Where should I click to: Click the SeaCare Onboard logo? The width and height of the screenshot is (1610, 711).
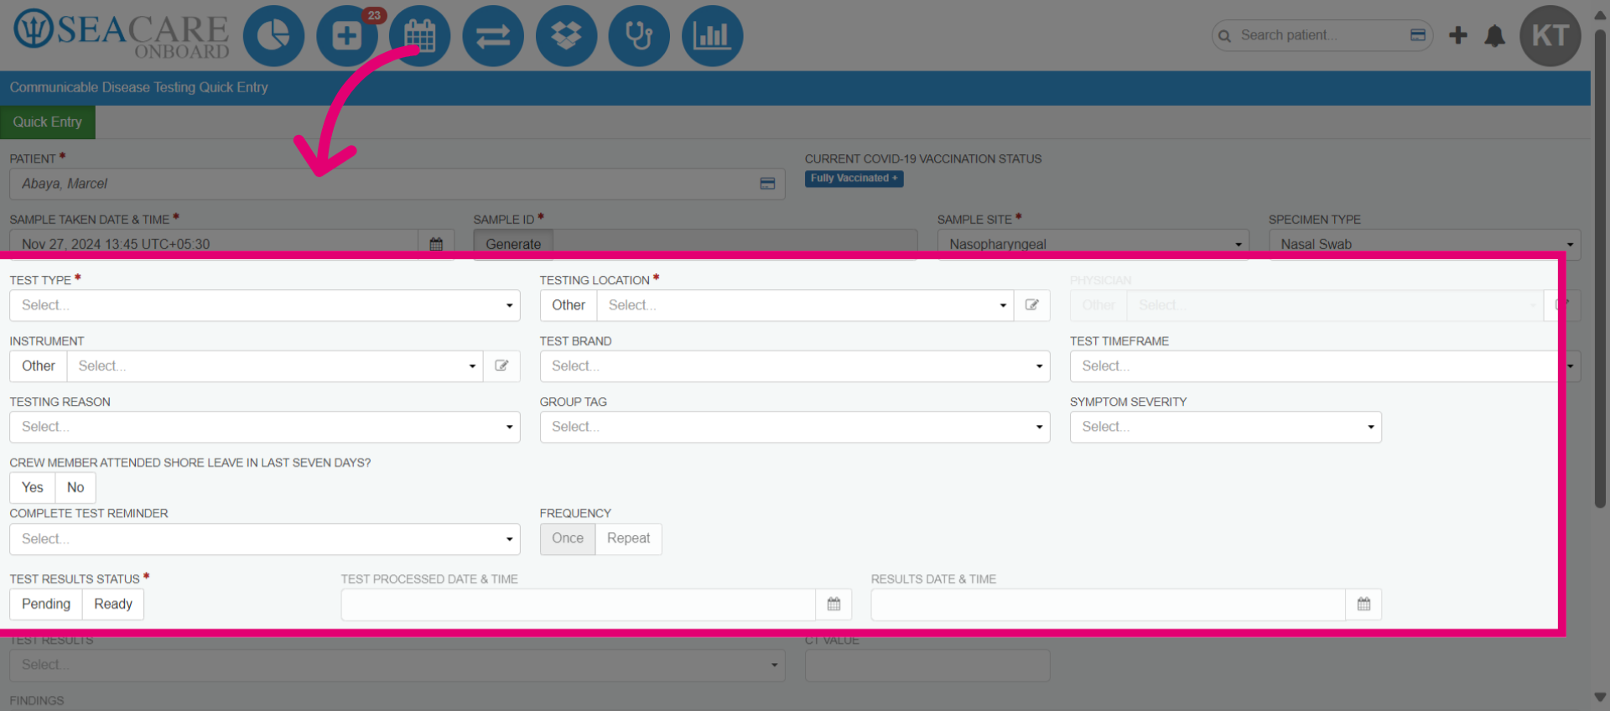[x=121, y=34]
